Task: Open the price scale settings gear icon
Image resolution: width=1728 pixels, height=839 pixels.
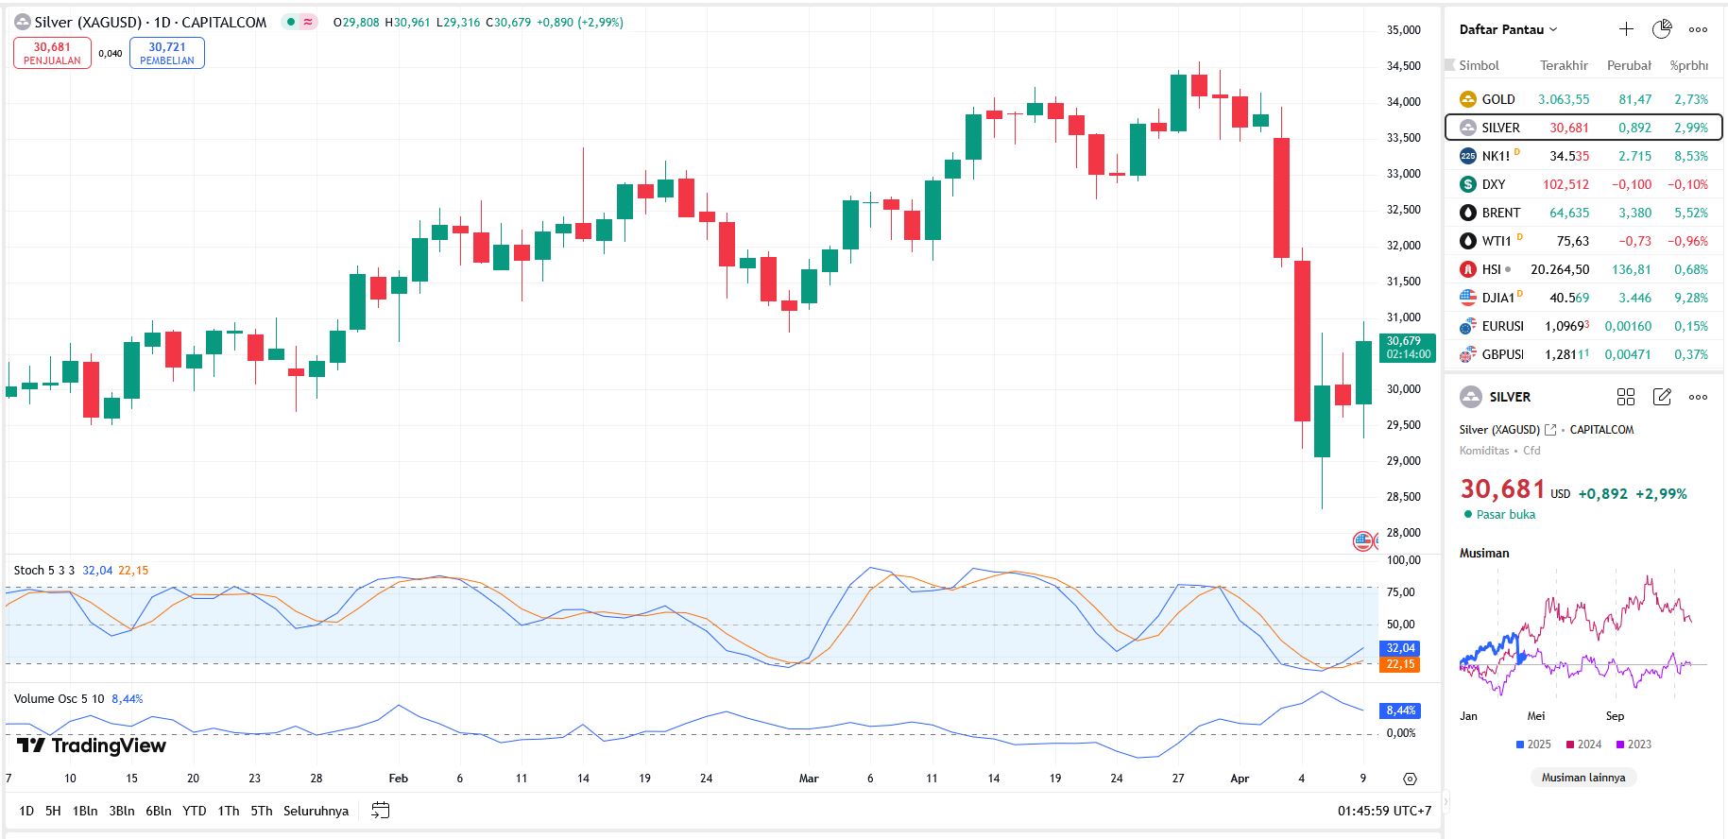Action: 1410,779
